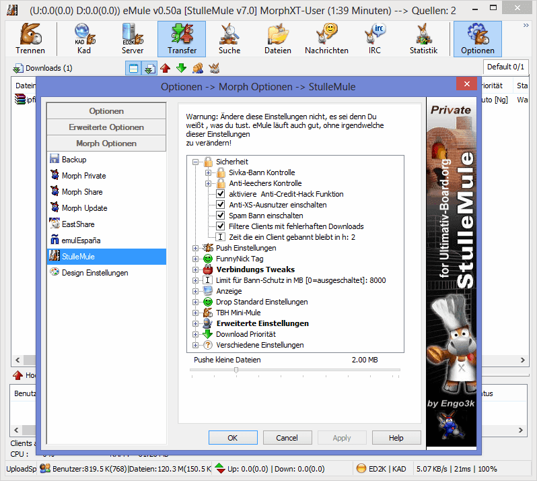Click the Default 0/1 category tab
Image resolution: width=537 pixels, height=481 pixels.
coord(505,67)
